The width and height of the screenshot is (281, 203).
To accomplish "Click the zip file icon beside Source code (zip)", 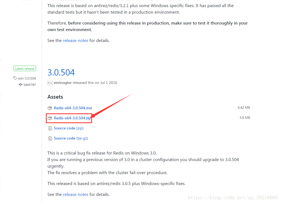I will (50, 128).
